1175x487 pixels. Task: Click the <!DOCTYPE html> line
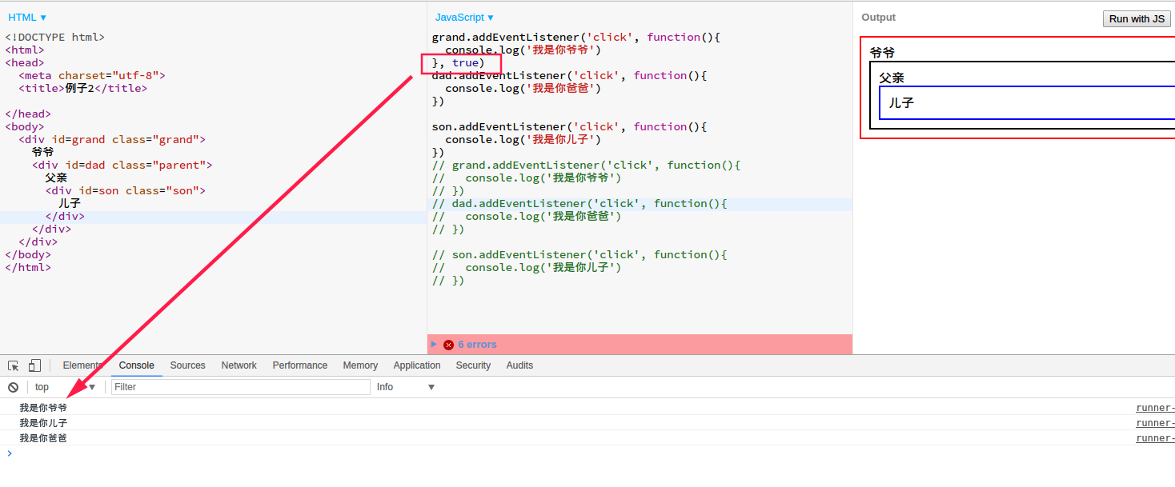tap(55, 37)
